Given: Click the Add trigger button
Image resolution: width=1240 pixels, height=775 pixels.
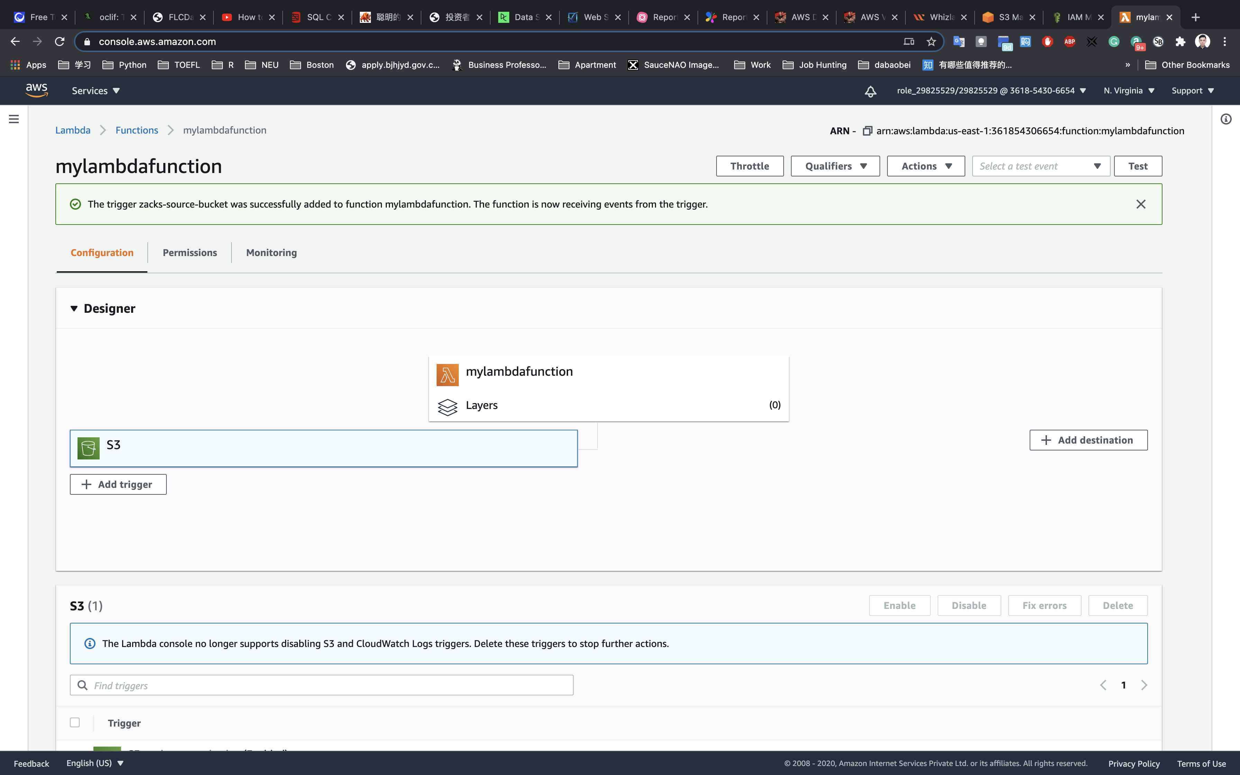Looking at the screenshot, I should tap(118, 484).
